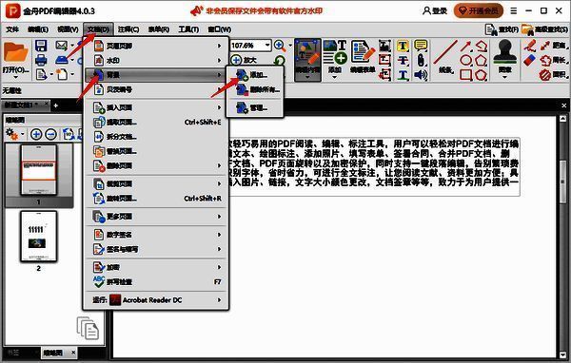Click the printer icon in toolbar

coord(41,60)
